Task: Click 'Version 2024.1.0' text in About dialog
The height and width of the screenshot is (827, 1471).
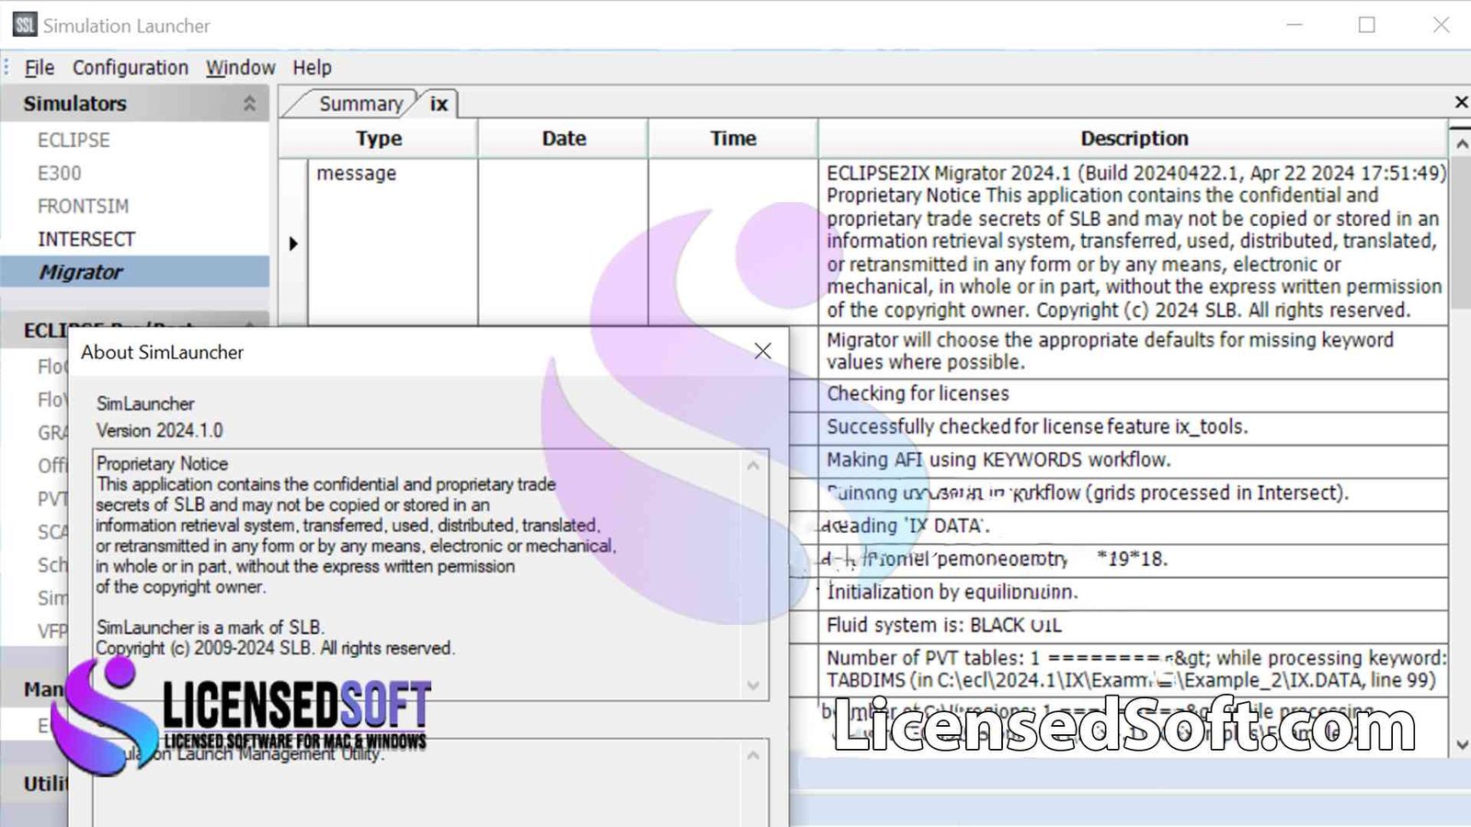Action: pyautogui.click(x=160, y=431)
